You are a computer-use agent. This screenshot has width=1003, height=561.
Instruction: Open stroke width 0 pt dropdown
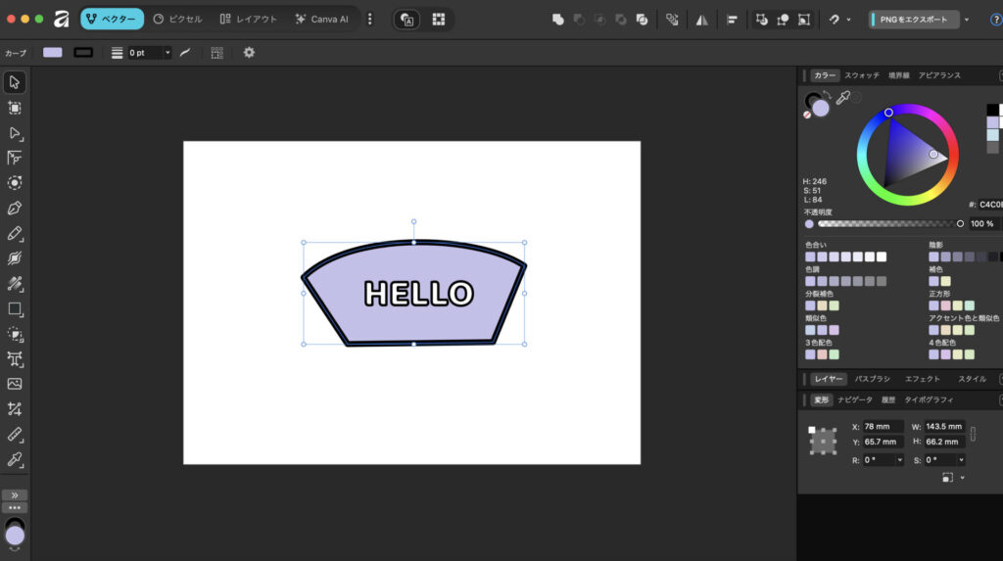coord(167,52)
